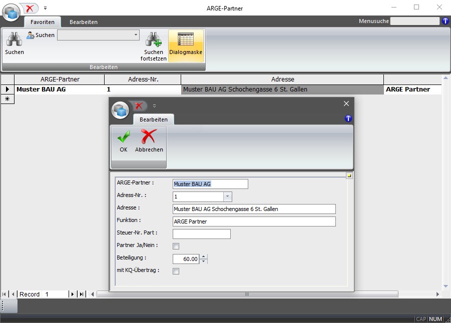Jump to the first record
451x323 pixels.
[5, 294]
